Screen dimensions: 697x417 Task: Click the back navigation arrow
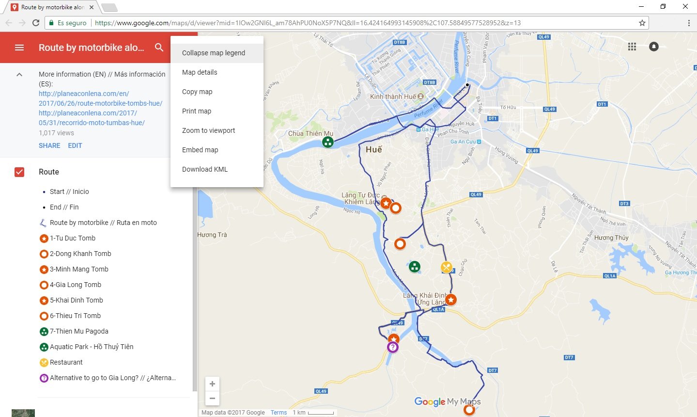[x=9, y=23]
